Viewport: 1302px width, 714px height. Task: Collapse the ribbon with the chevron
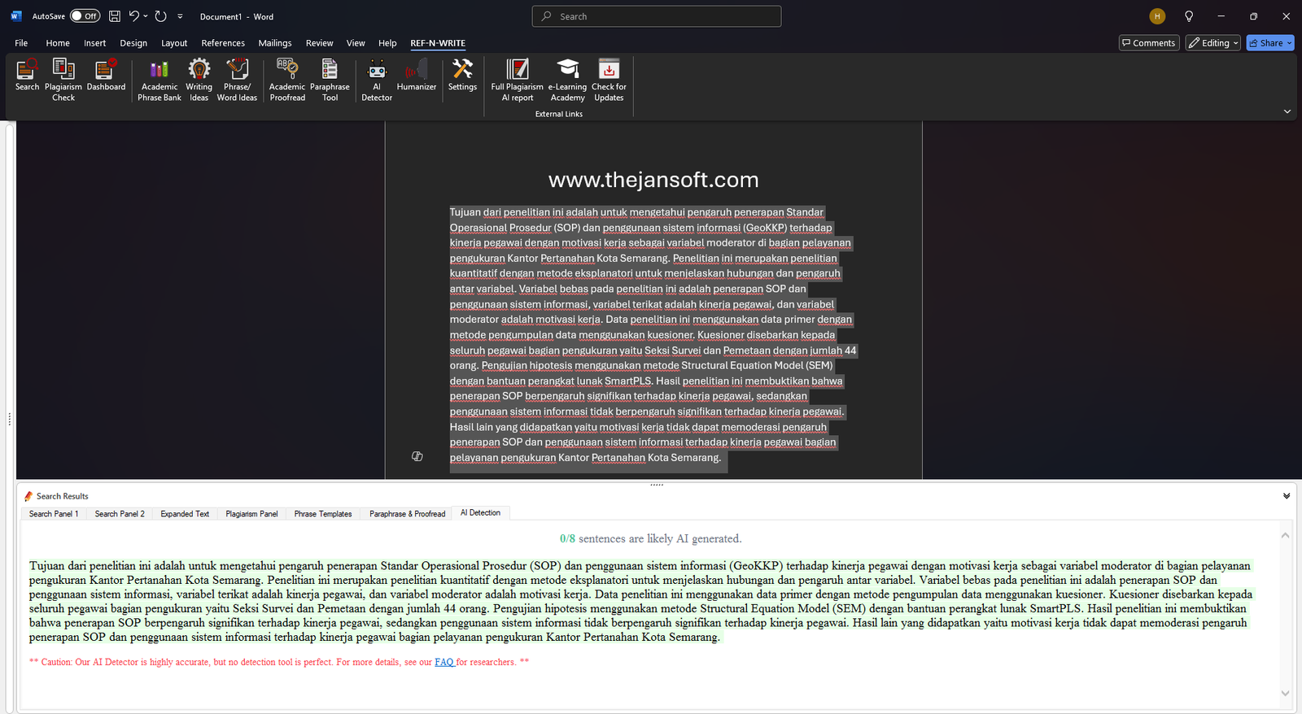1287,111
